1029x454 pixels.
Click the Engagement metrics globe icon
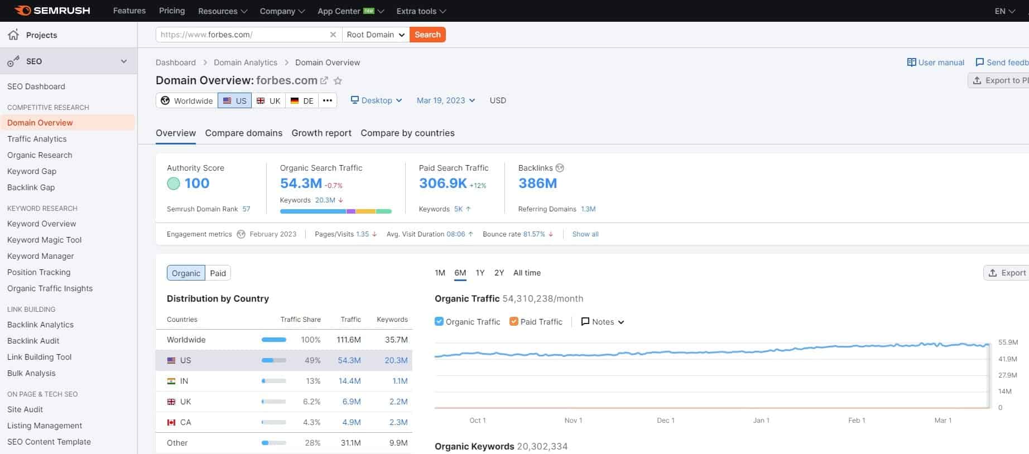(241, 234)
